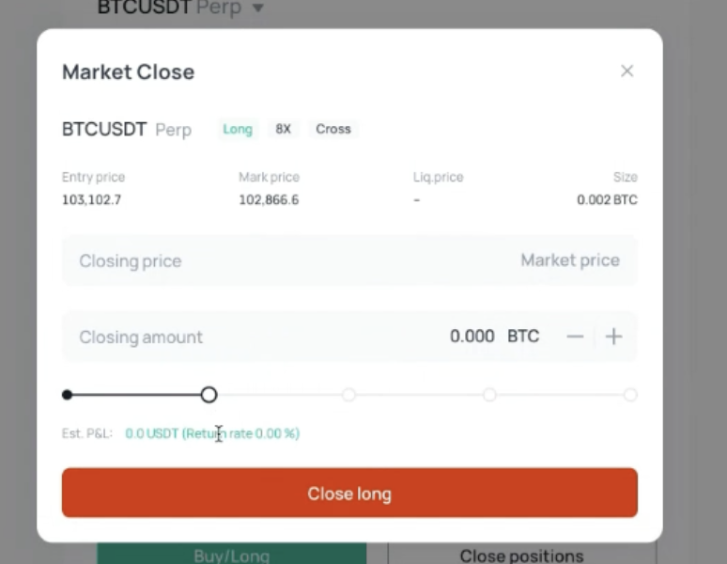Click the Est. P&L return rate text
727x564 pixels.
point(212,433)
